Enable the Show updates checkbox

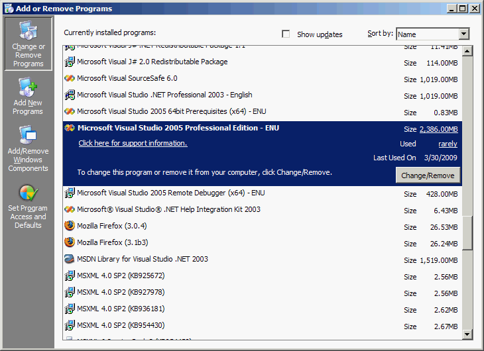(286, 34)
